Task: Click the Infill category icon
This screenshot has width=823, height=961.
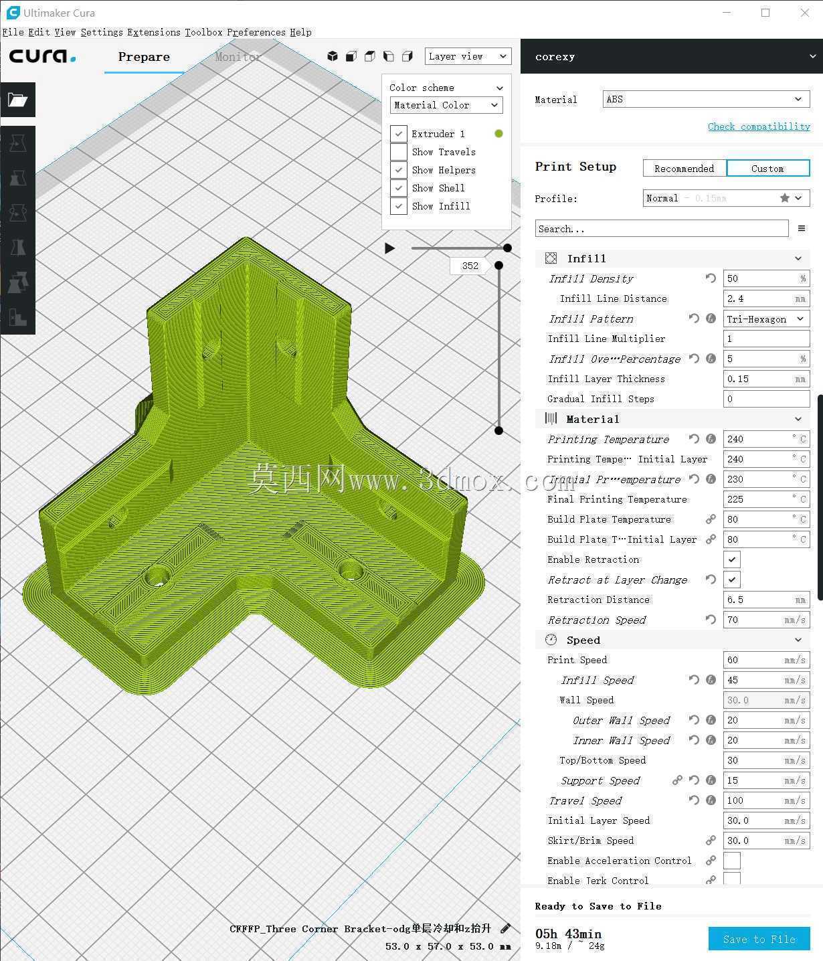Action: [x=551, y=258]
